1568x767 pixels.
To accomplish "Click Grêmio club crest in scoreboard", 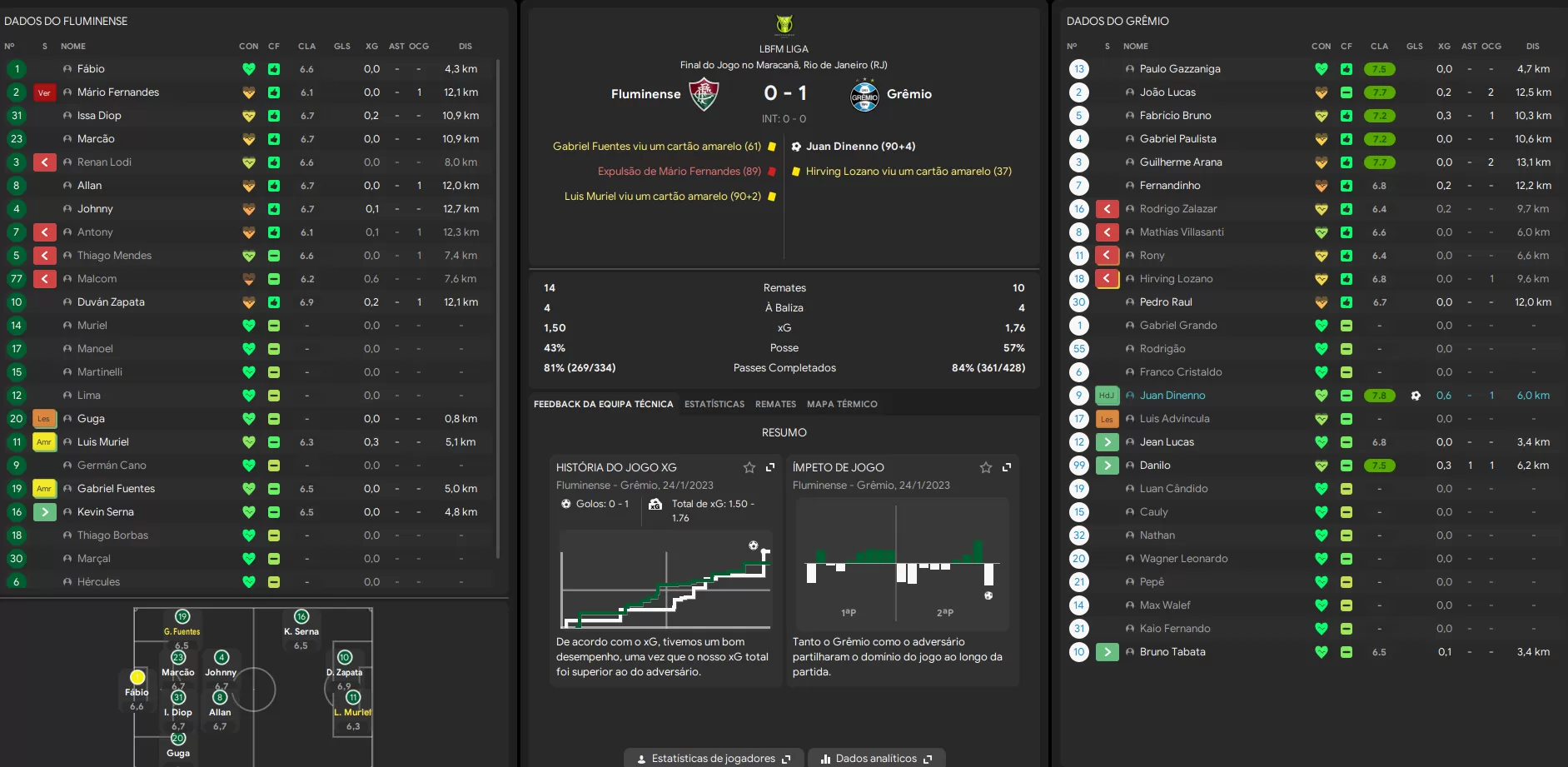I will click(864, 96).
